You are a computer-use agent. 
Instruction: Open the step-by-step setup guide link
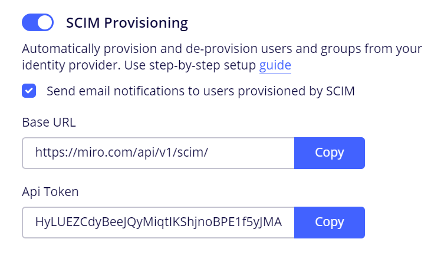275,65
